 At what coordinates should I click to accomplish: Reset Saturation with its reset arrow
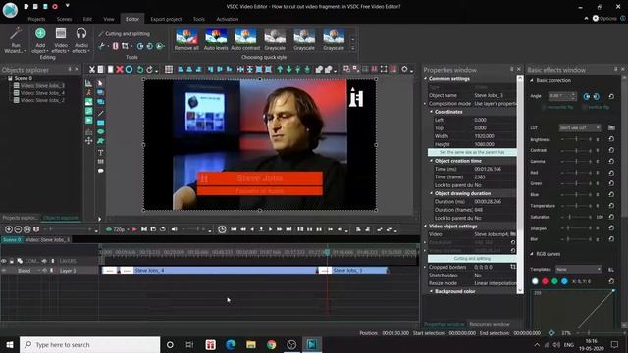611,217
